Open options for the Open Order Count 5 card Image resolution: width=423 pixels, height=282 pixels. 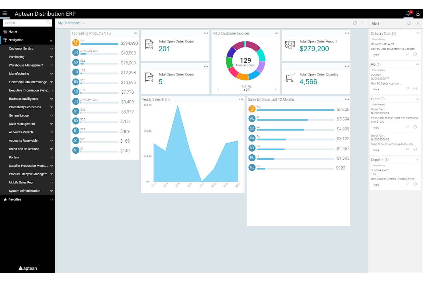click(206, 66)
